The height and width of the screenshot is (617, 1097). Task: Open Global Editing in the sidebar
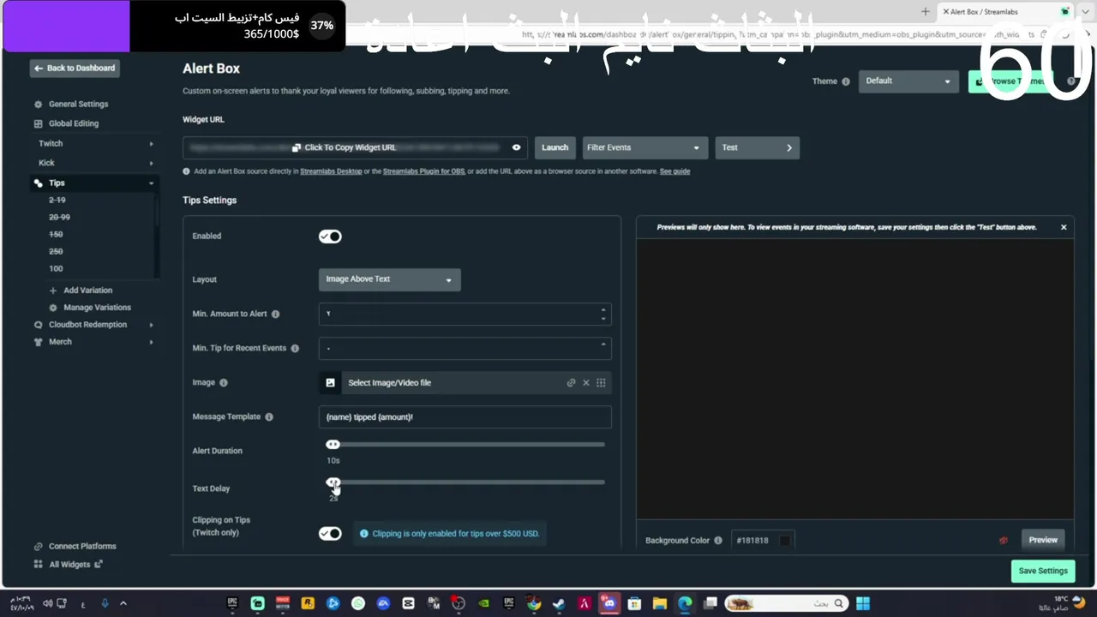pos(74,123)
